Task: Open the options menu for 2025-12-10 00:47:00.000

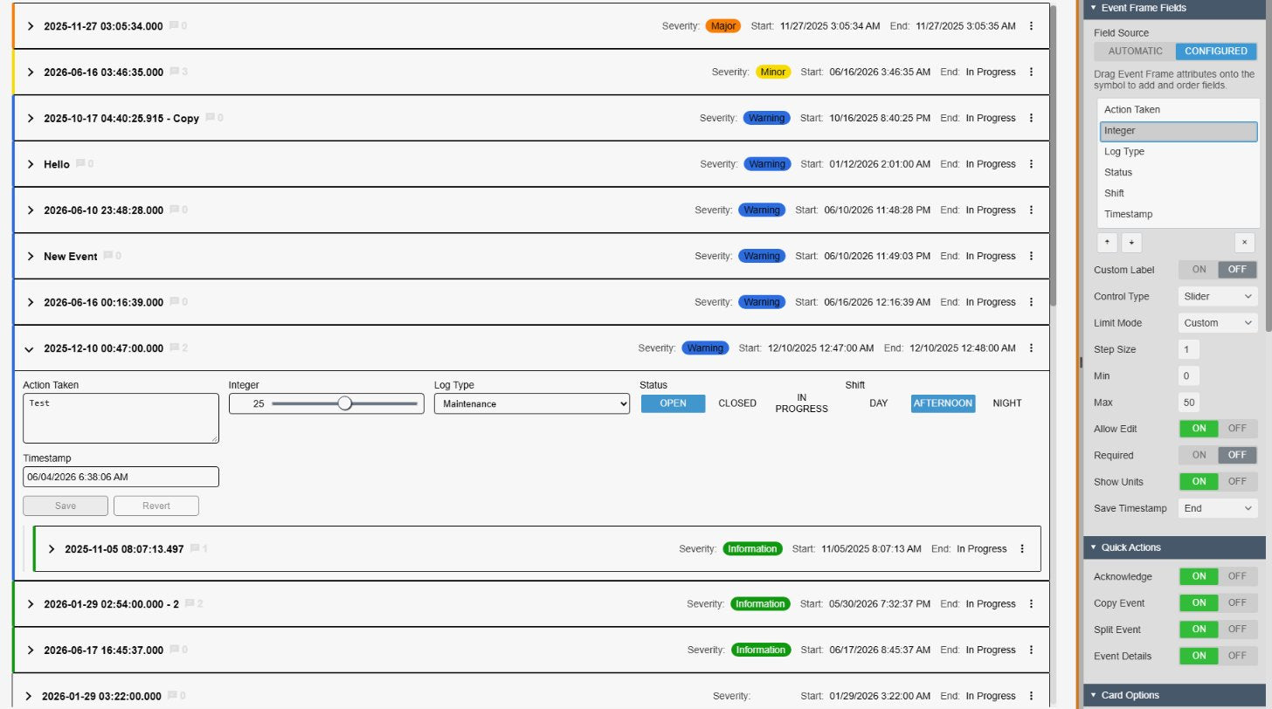Action: pyautogui.click(x=1031, y=348)
